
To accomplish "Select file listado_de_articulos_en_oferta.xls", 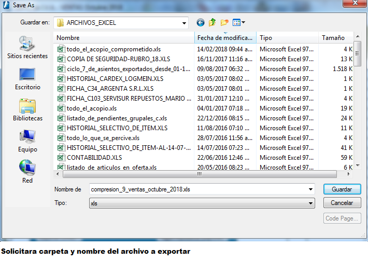I will click(x=112, y=167).
